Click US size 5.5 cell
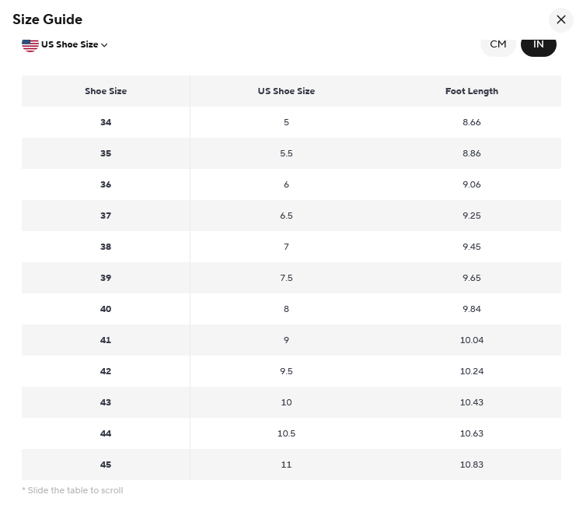 point(286,153)
